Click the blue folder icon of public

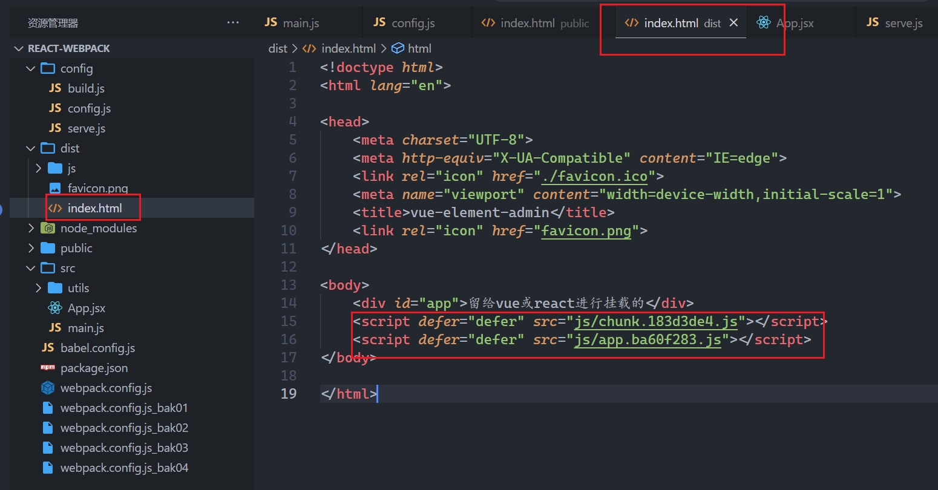click(x=48, y=248)
